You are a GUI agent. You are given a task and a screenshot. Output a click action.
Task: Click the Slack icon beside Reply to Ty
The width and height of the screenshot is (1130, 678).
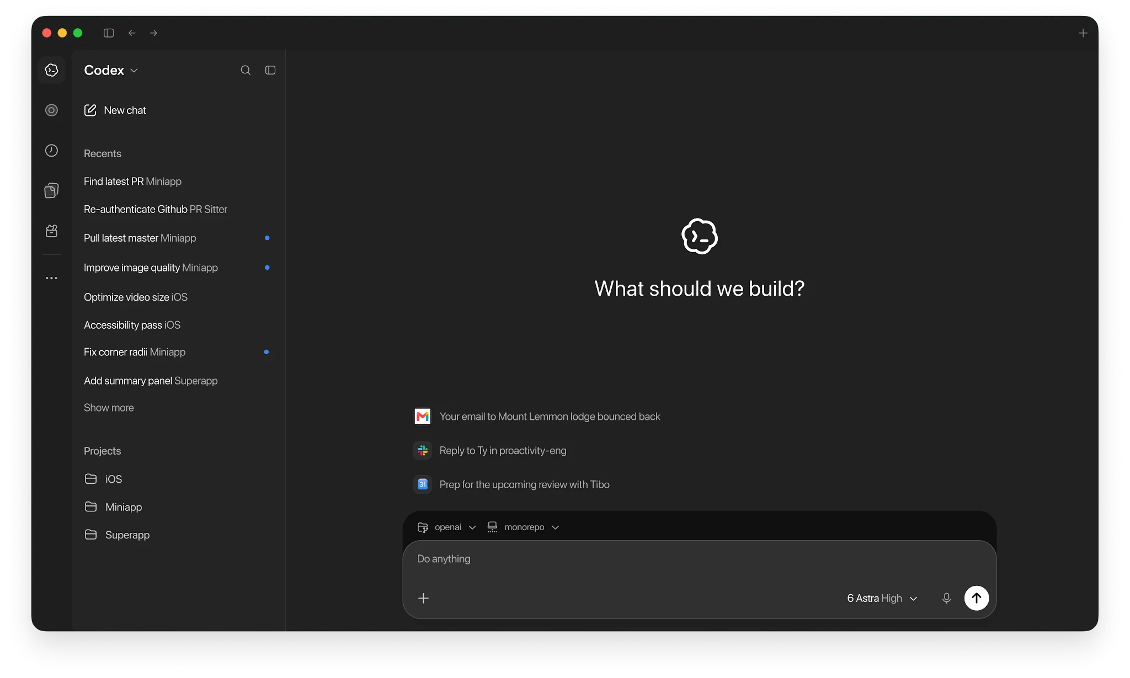tap(423, 451)
